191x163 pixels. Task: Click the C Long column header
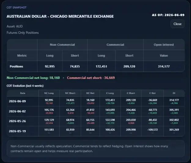coord(110,93)
